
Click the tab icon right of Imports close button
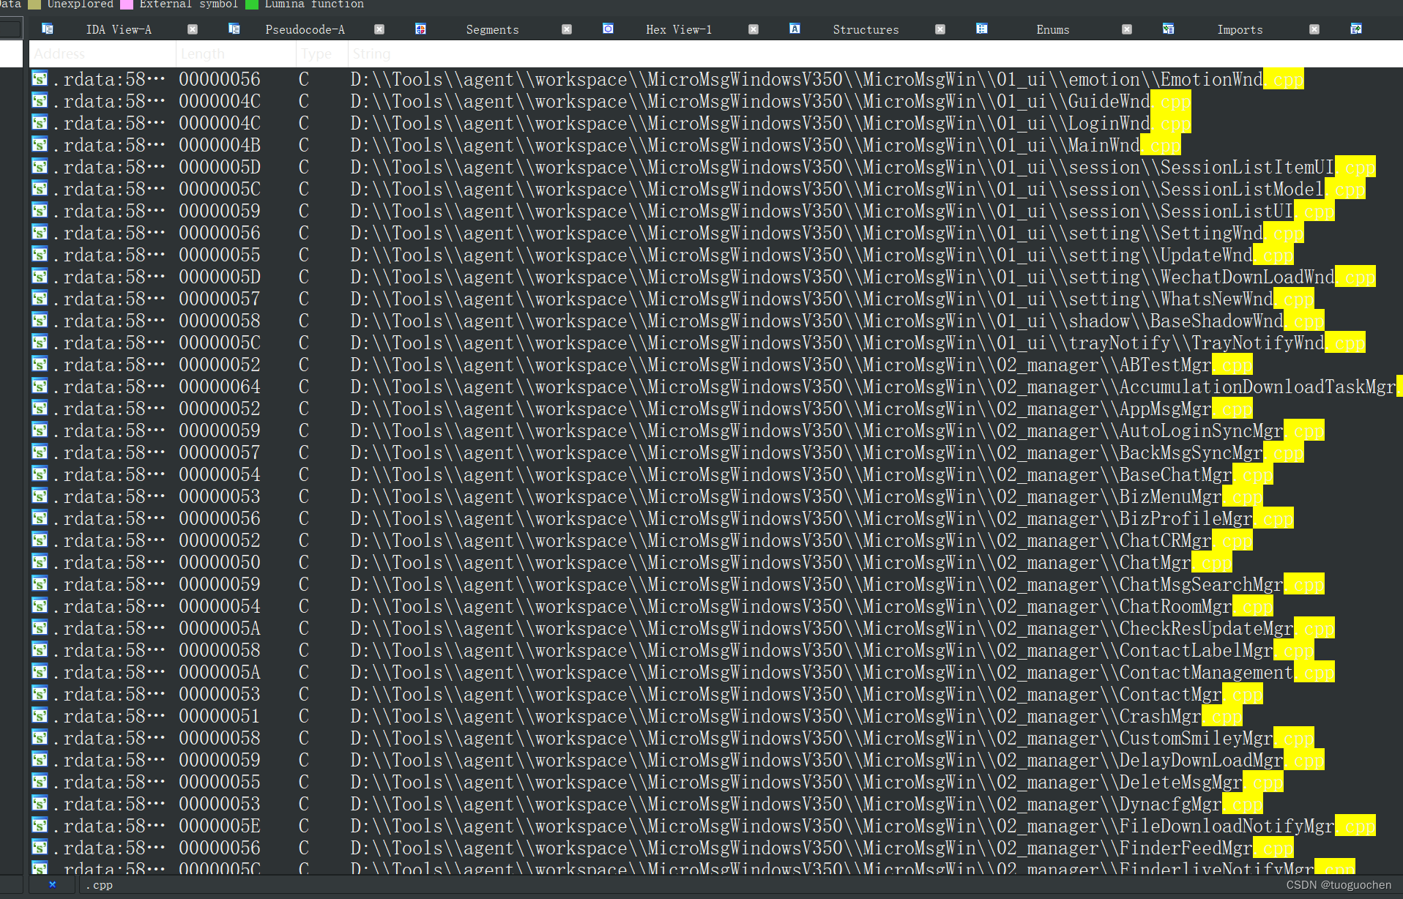pos(1356,29)
